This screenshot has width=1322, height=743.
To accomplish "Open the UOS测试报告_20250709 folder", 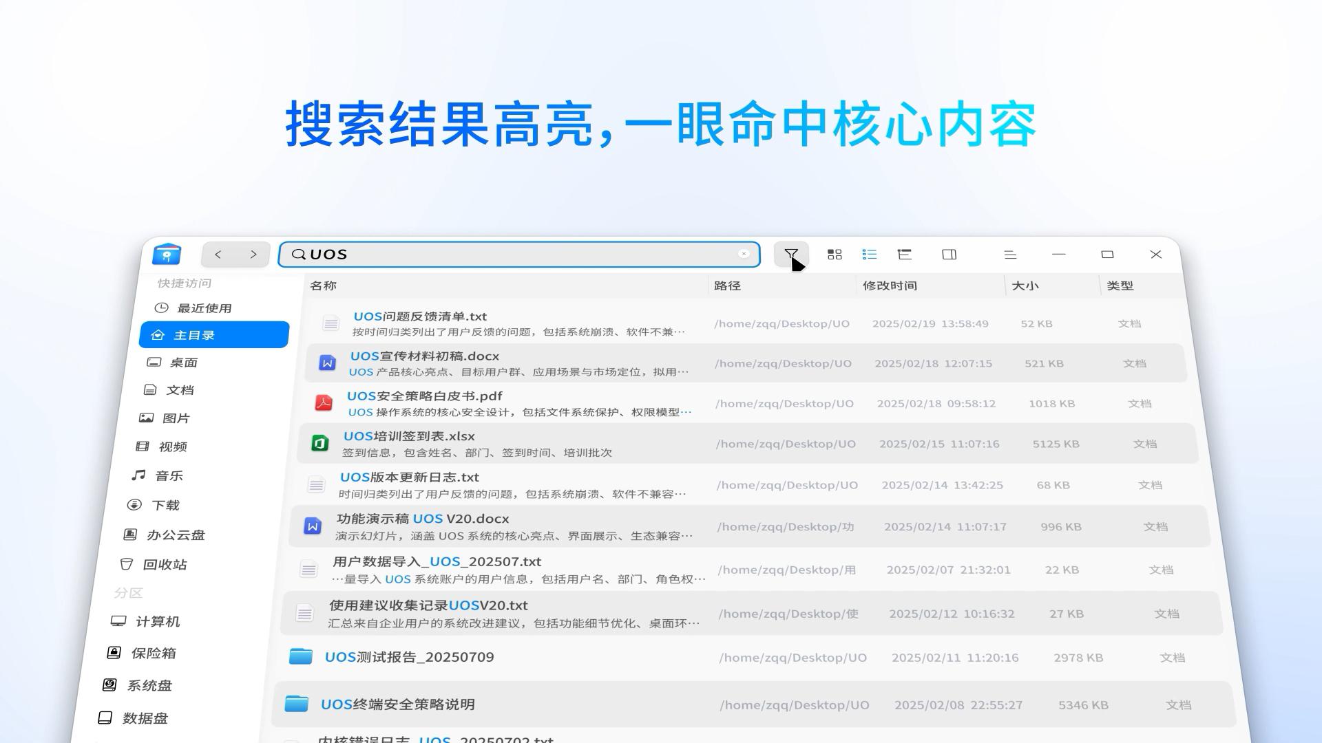I will (409, 657).
